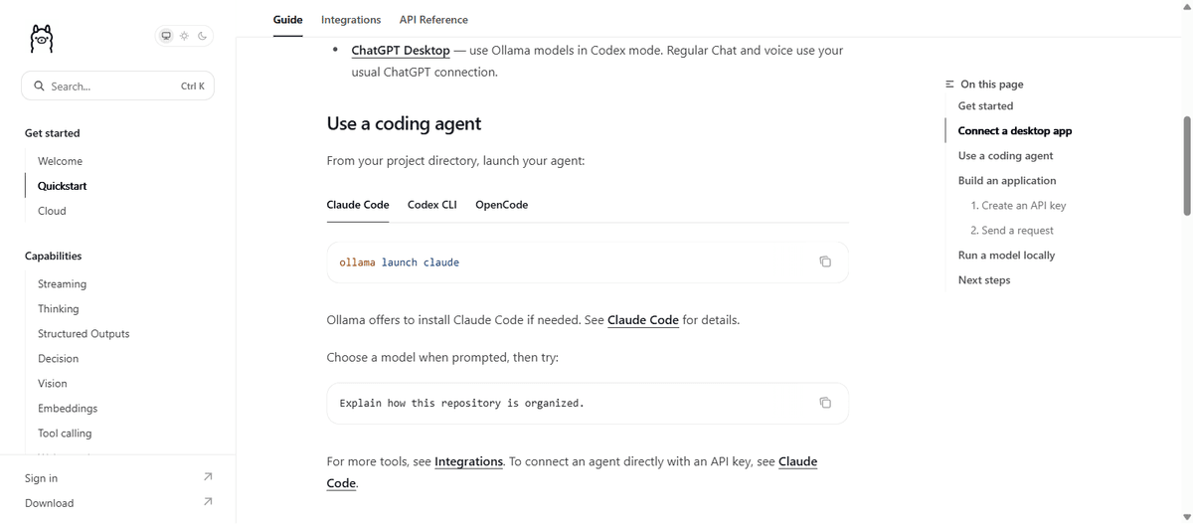Click the page vertical scrollbar thumb
The width and height of the screenshot is (1193, 524).
click(x=1187, y=166)
